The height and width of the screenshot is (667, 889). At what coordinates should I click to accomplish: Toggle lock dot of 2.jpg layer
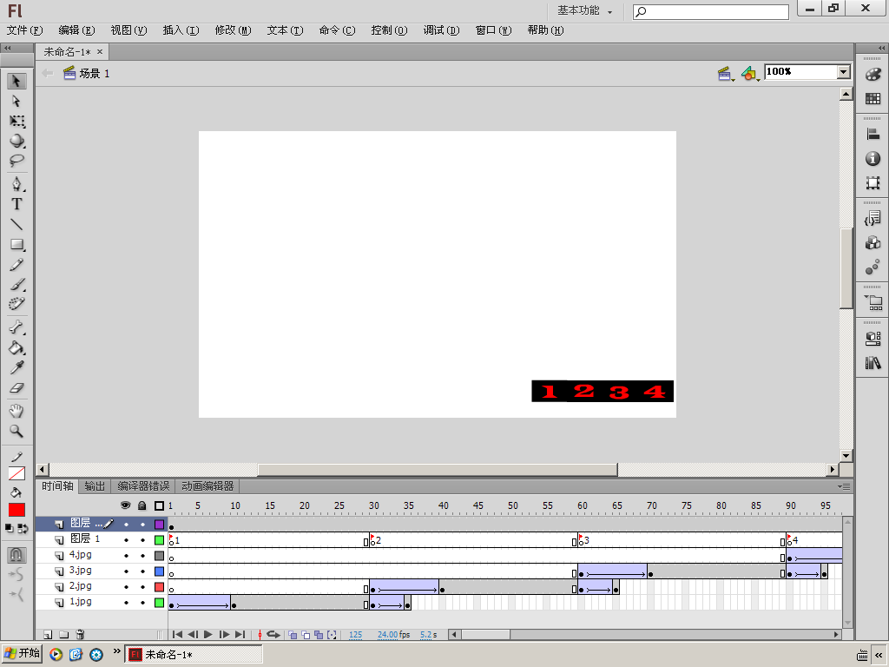click(143, 587)
